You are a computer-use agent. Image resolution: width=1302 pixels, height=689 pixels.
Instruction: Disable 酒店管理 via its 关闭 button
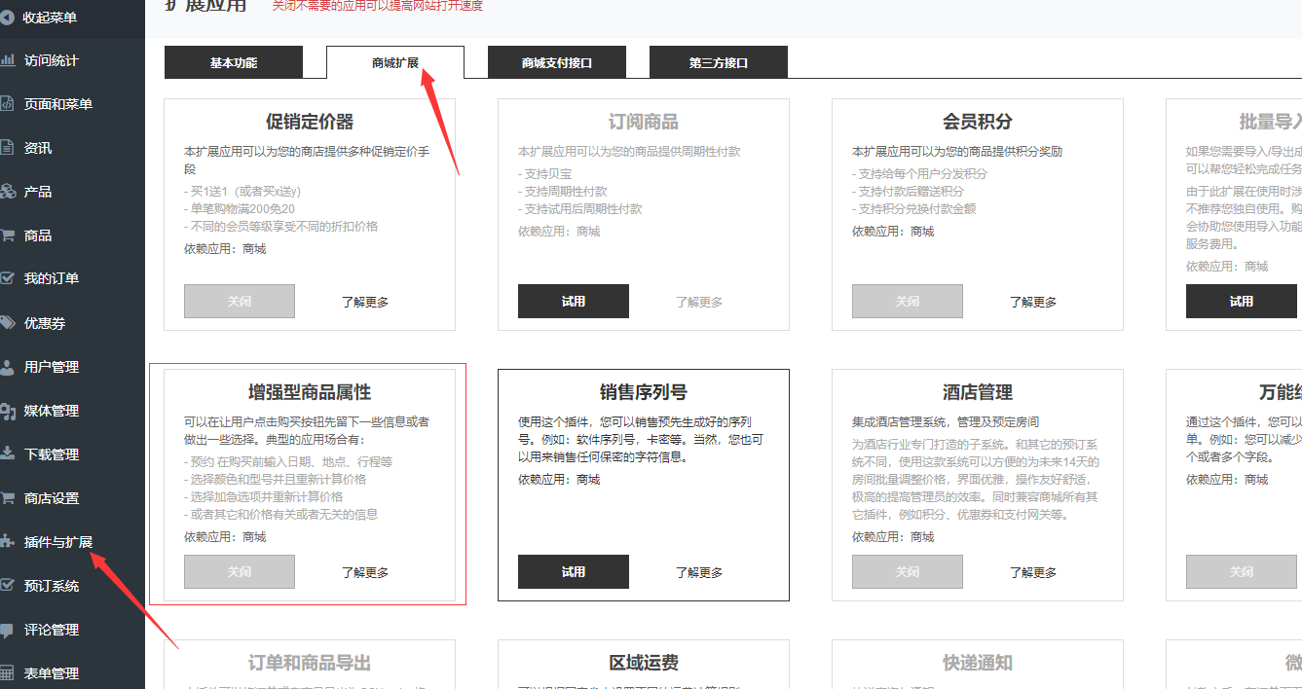tap(908, 572)
